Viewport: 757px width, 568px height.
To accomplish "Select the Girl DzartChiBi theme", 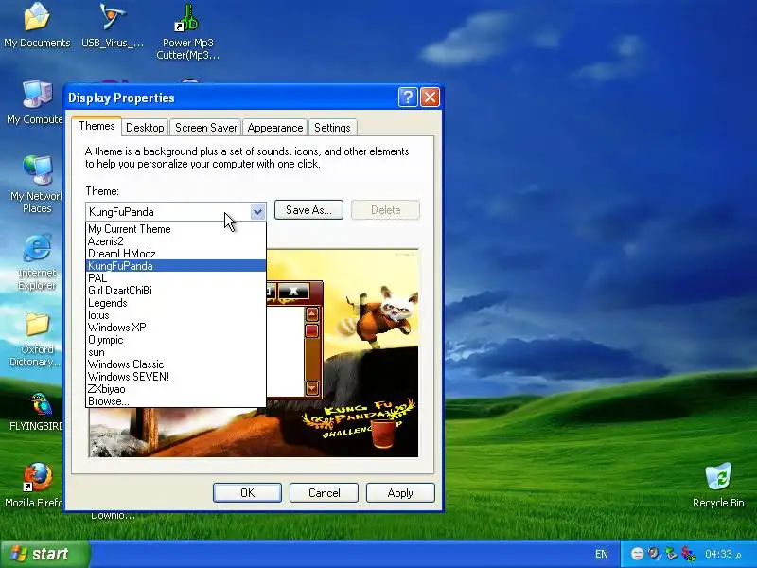I will coord(176,291).
